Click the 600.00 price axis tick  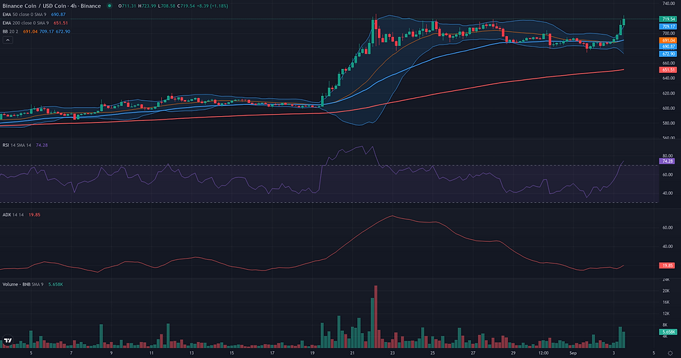pos(668,108)
